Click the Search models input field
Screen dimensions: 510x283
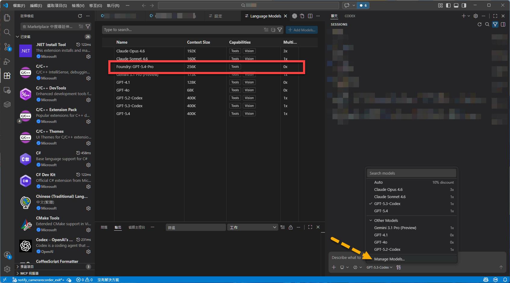[x=411, y=173]
